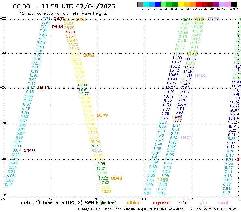Click the wave height value 9.26
Screen dimensions: 241x212
point(182,100)
